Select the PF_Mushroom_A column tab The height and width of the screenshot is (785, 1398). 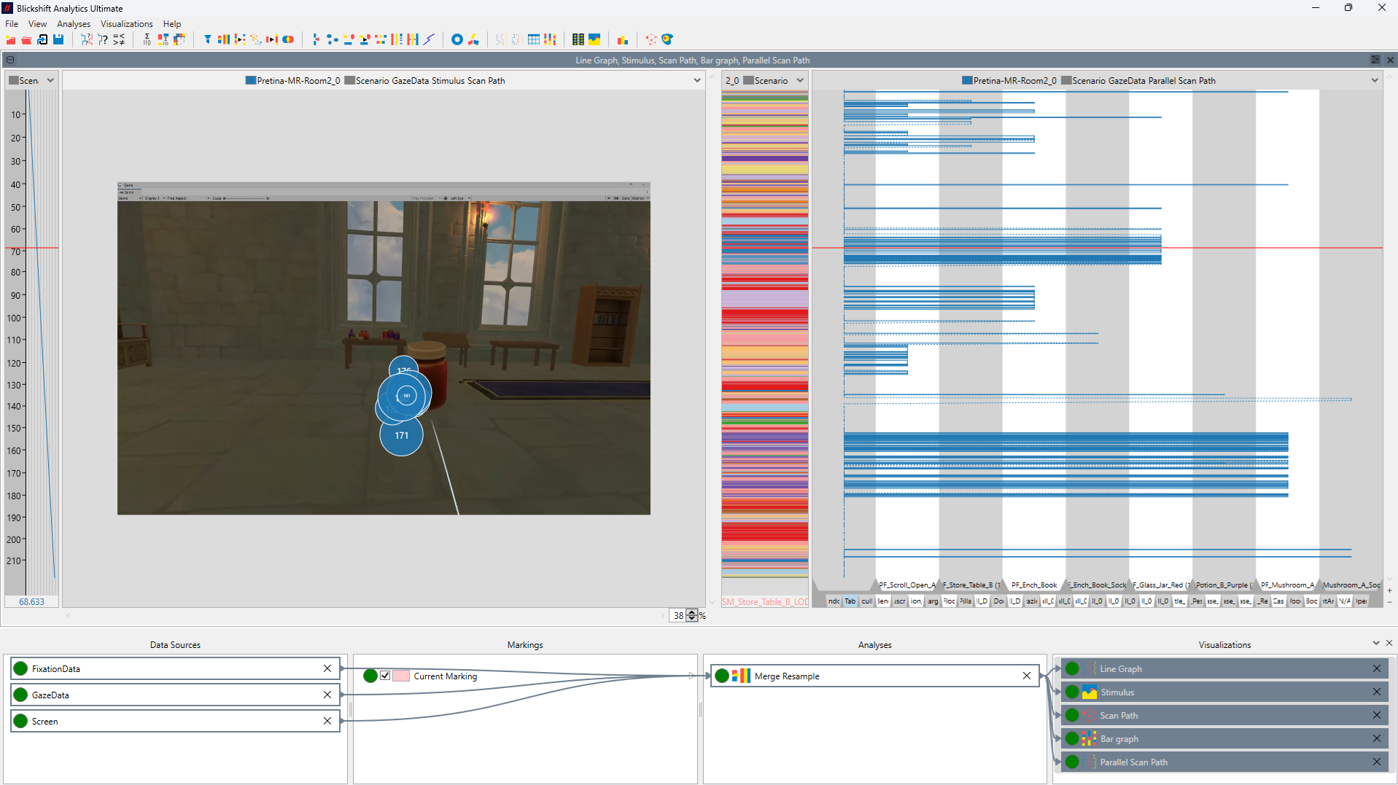tap(1287, 585)
